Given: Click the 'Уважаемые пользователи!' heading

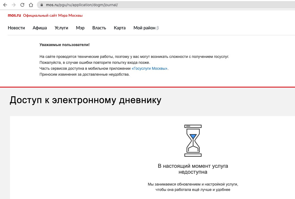Looking at the screenshot, I should [x=65, y=45].
